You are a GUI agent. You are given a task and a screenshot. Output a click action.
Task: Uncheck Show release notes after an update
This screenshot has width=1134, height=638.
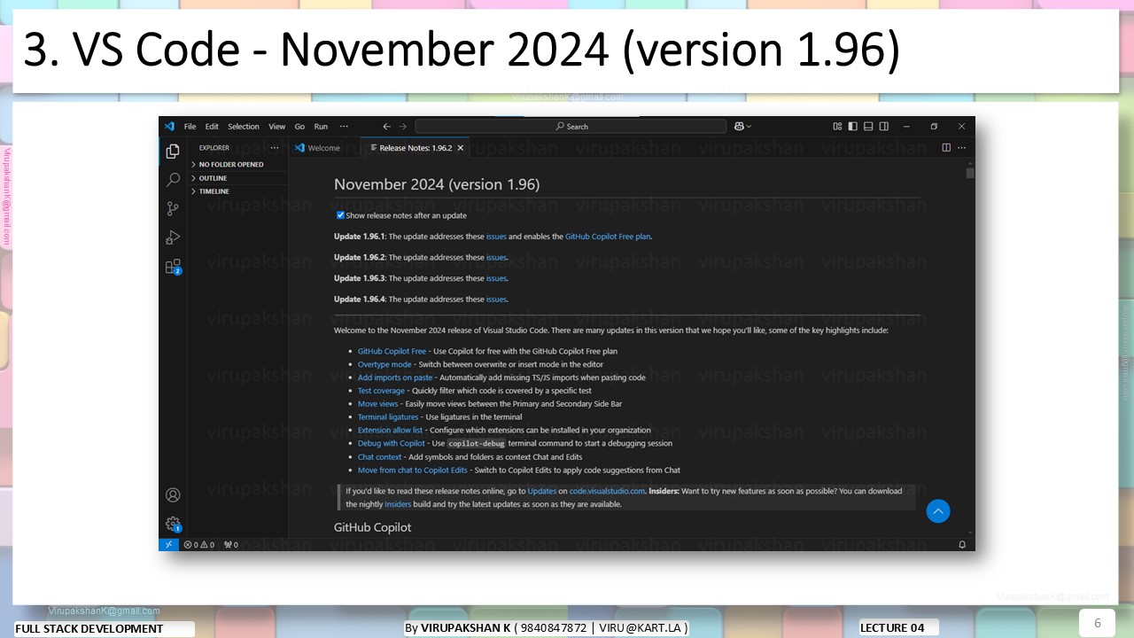point(340,215)
